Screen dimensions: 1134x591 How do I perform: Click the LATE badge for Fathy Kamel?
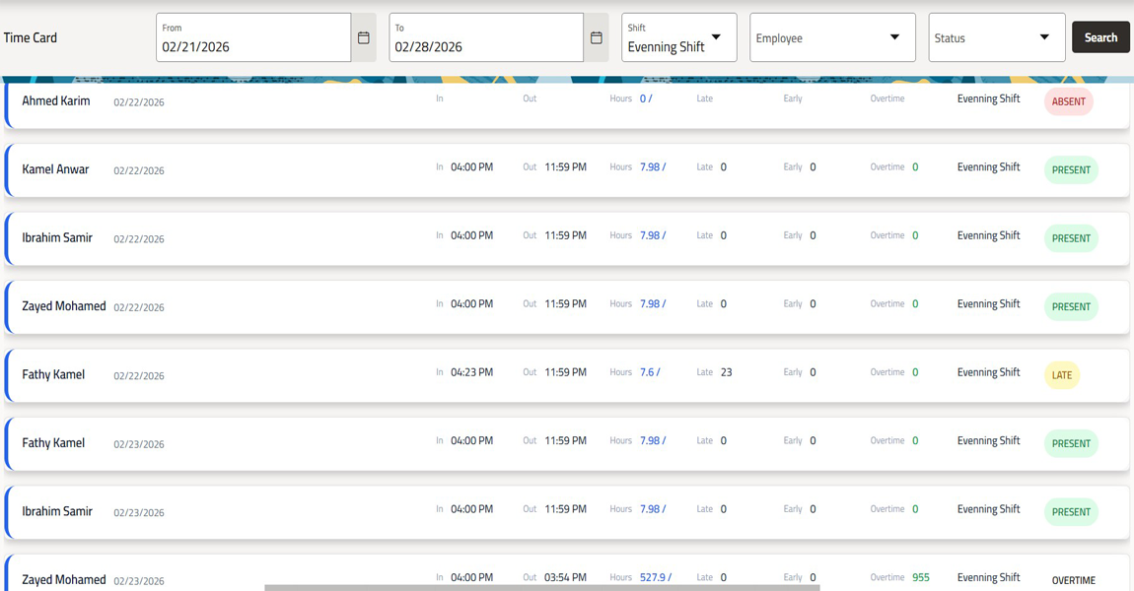[1061, 375]
